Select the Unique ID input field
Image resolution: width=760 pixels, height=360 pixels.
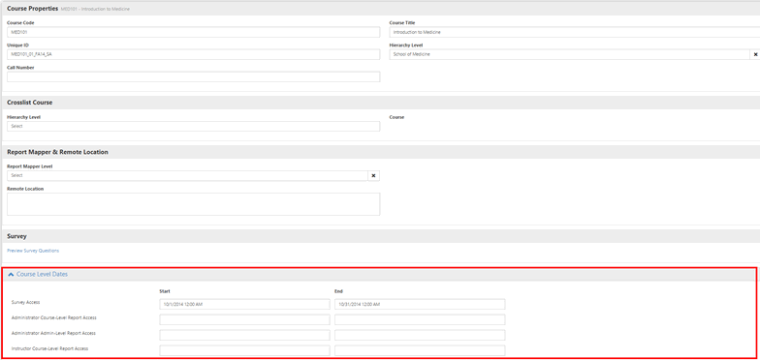[194, 54]
